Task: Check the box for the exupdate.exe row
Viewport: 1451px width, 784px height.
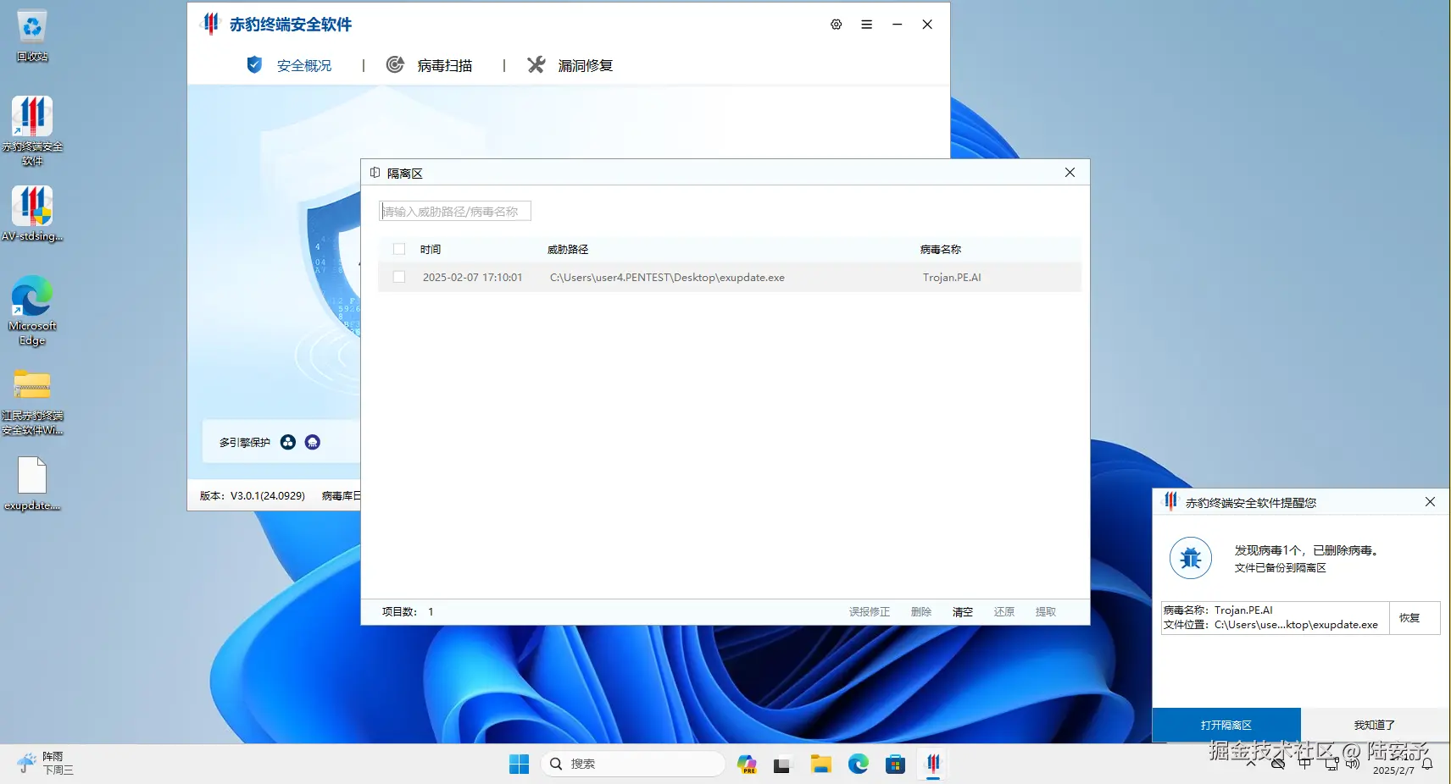Action: tap(399, 277)
